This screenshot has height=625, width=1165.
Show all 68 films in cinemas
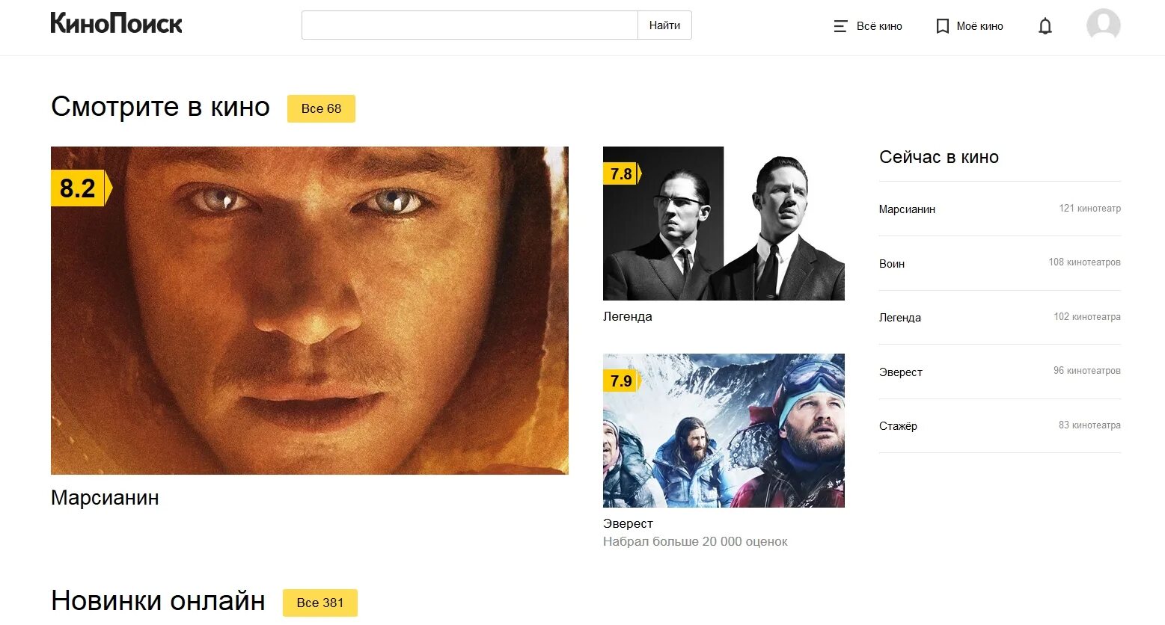coord(321,108)
